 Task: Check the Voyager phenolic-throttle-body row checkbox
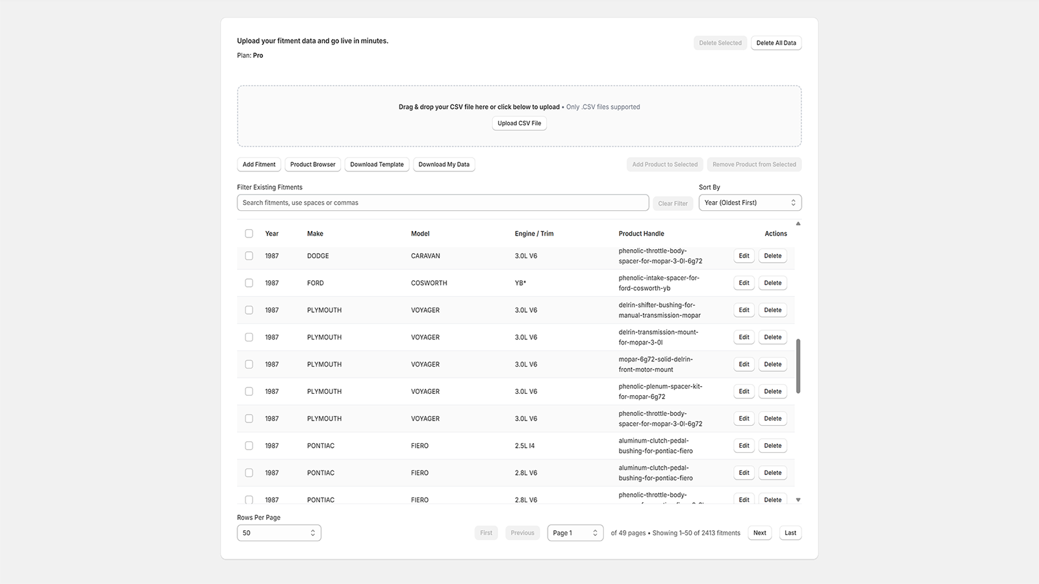pyautogui.click(x=249, y=419)
